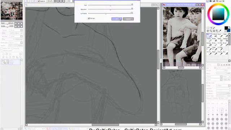This screenshot has width=231, height=130.
Task: Zoom out with the minus button
Action: click(x=16, y=23)
